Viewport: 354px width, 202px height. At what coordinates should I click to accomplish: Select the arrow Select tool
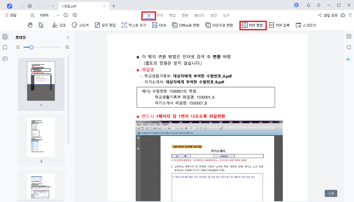click(x=41, y=25)
